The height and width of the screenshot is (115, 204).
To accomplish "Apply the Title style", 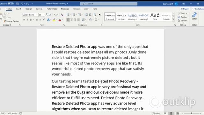I will [155, 17].
